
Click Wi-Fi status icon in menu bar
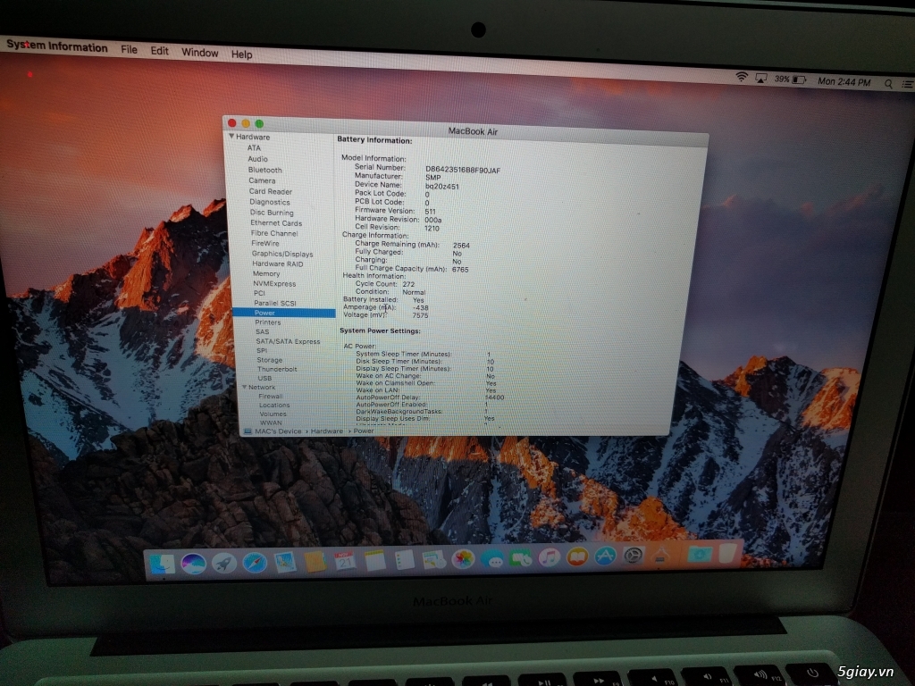point(741,77)
